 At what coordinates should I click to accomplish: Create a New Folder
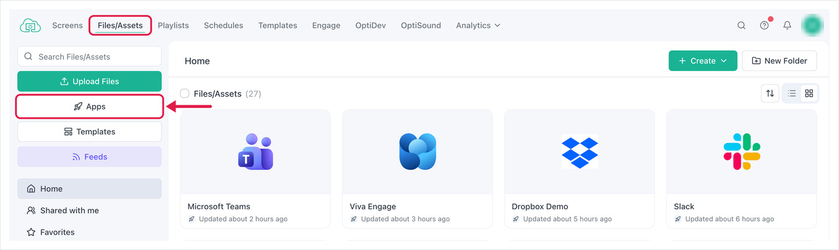(779, 60)
